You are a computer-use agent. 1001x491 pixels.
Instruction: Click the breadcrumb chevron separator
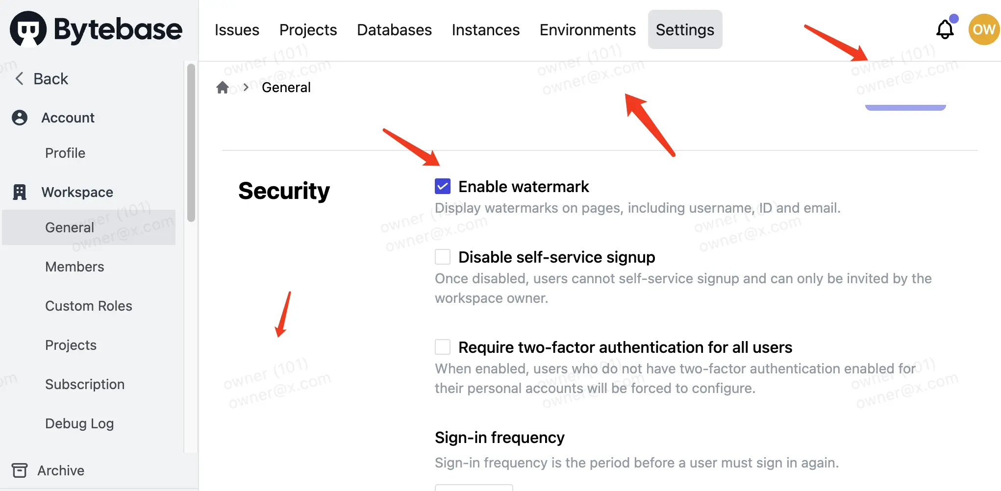tap(246, 87)
